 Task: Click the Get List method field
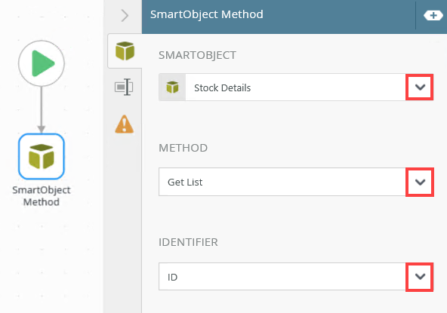[x=282, y=182]
